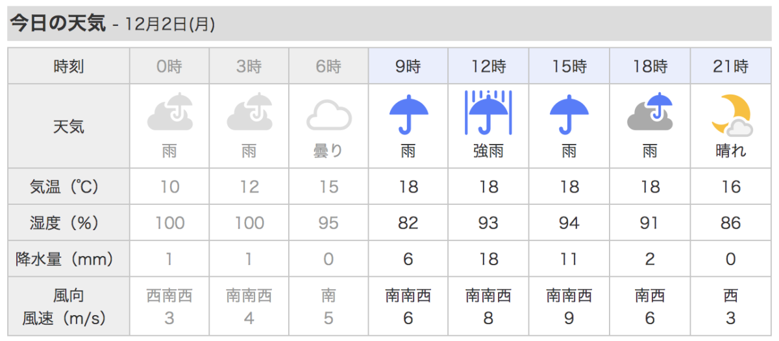Click the 21時 column header
Viewport: 779px width, 341px height.
tap(730, 66)
